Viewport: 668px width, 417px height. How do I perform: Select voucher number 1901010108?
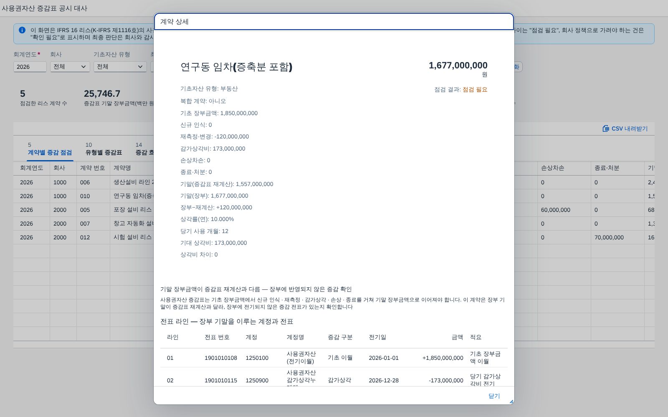point(221,358)
